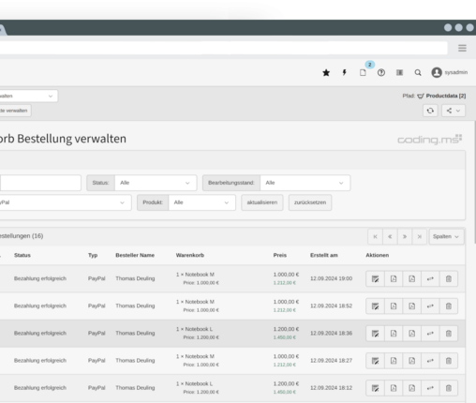This screenshot has width=476, height=403.
Task: Delete the order from 12.09.2024 18:12
Action: [449, 388]
